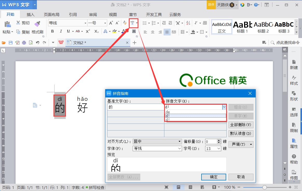This screenshot has width=302, height=191.
Task: Click the increase indent icon
Action: point(170,23)
